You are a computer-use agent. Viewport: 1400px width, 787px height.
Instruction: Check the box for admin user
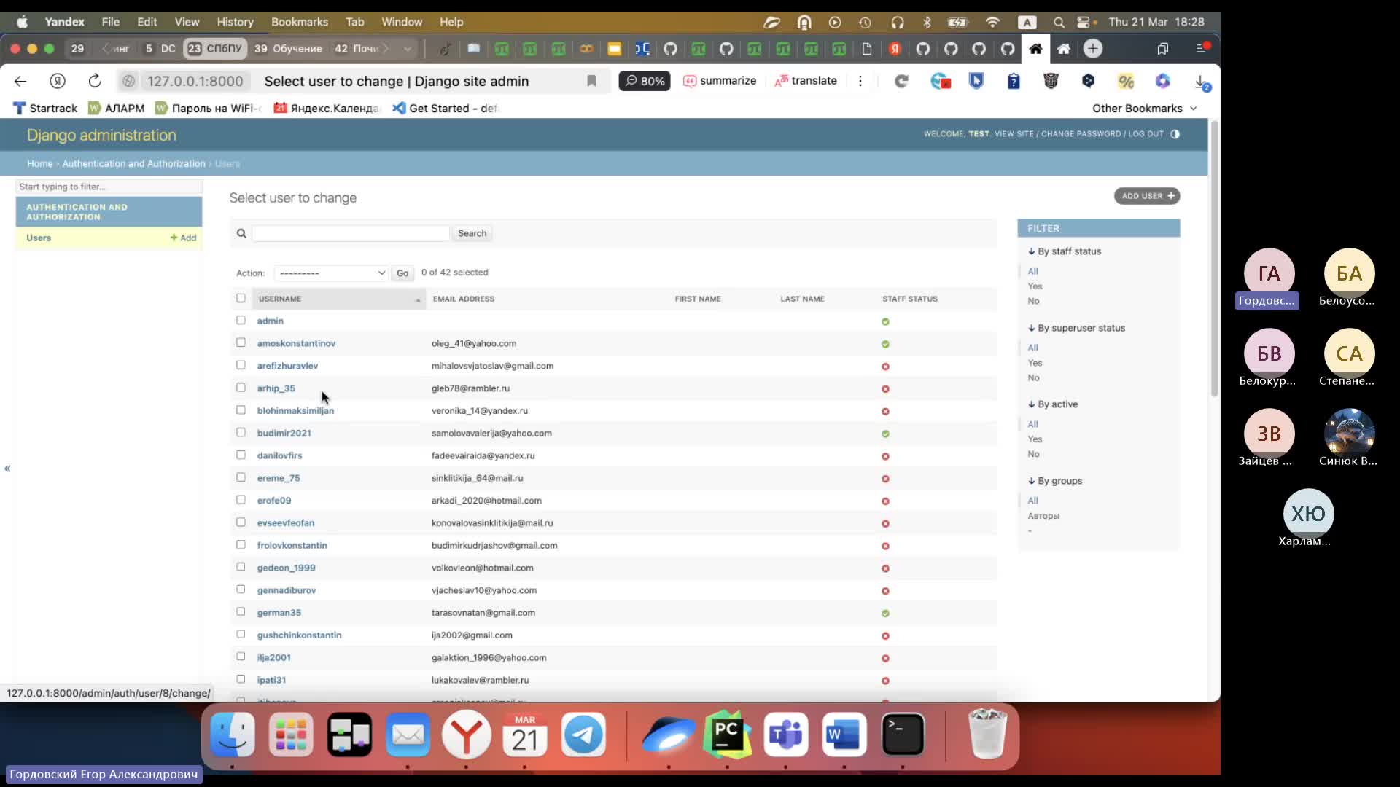point(241,320)
